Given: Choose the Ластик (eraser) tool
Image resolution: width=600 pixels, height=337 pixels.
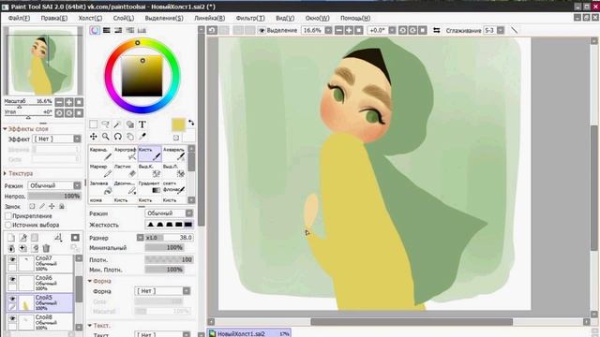Looking at the screenshot, I should pos(125,170).
